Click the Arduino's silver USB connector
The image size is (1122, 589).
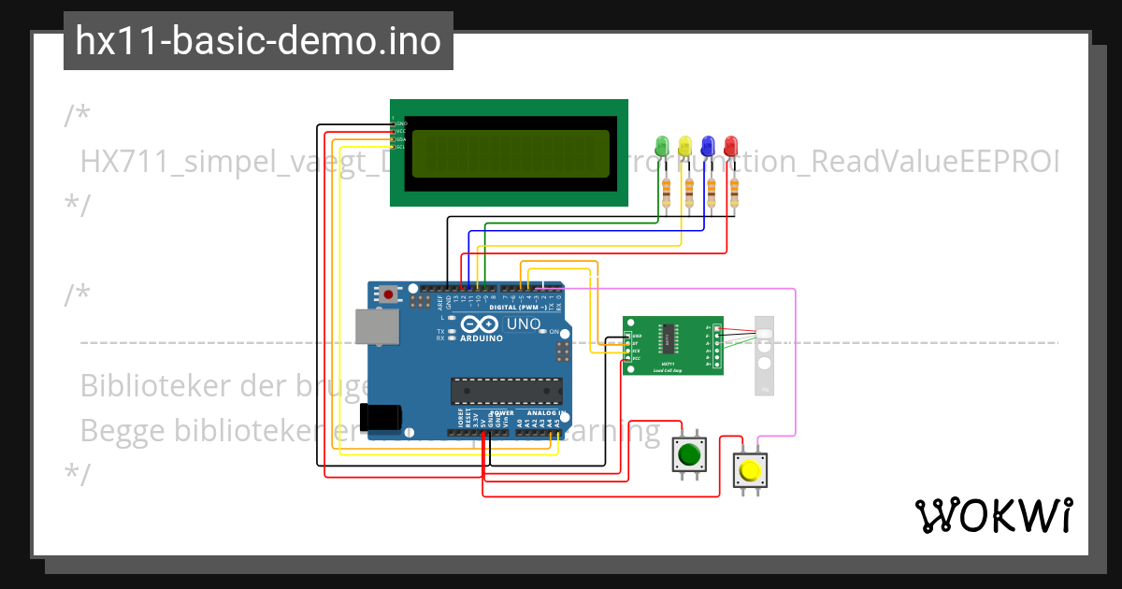click(377, 327)
